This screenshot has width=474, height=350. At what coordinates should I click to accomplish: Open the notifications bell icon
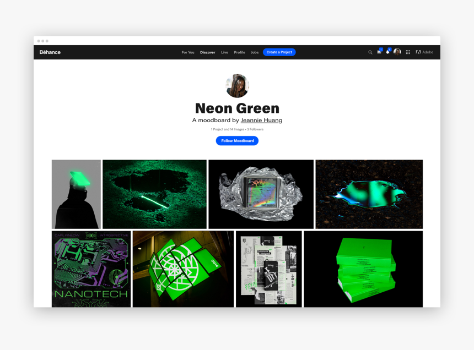coord(387,52)
